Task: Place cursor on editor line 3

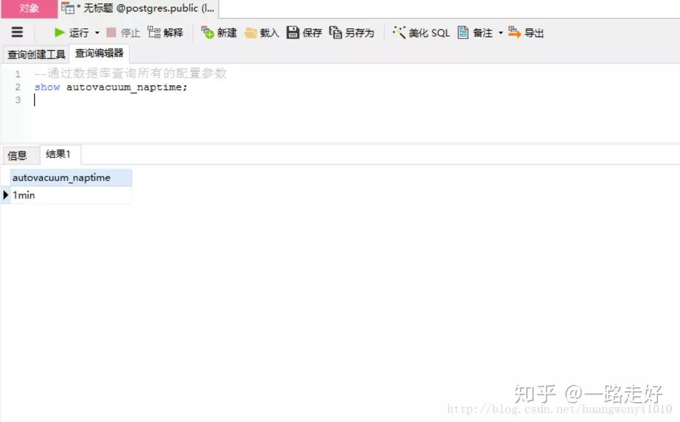Action: (356, 100)
